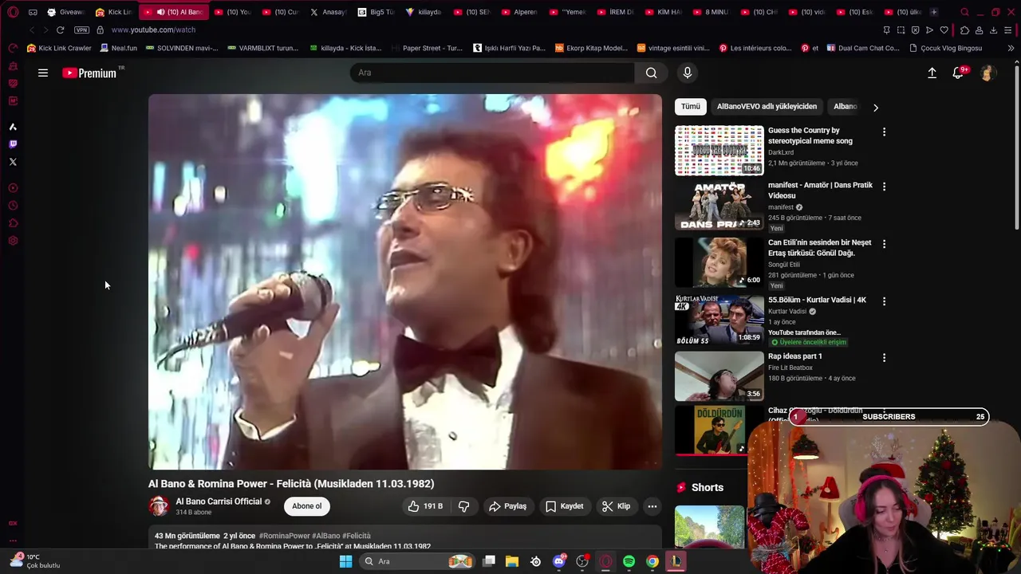Open Chrome from taskbar
The height and width of the screenshot is (574, 1021).
(x=652, y=561)
